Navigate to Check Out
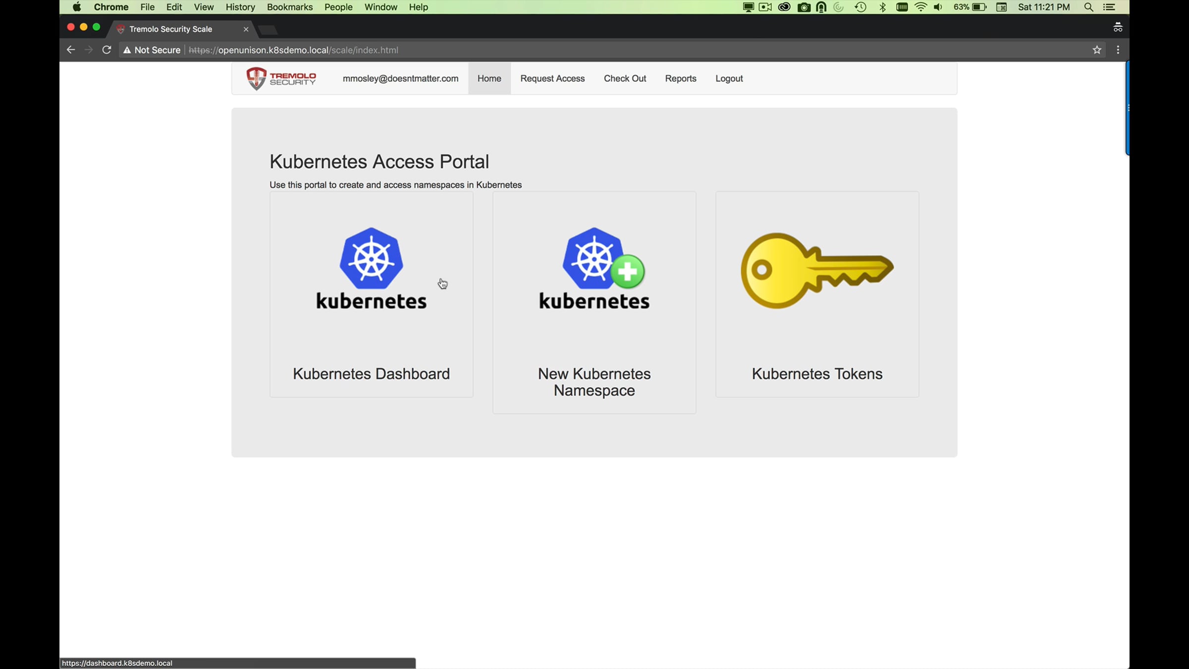This screenshot has width=1189, height=669. click(x=625, y=78)
